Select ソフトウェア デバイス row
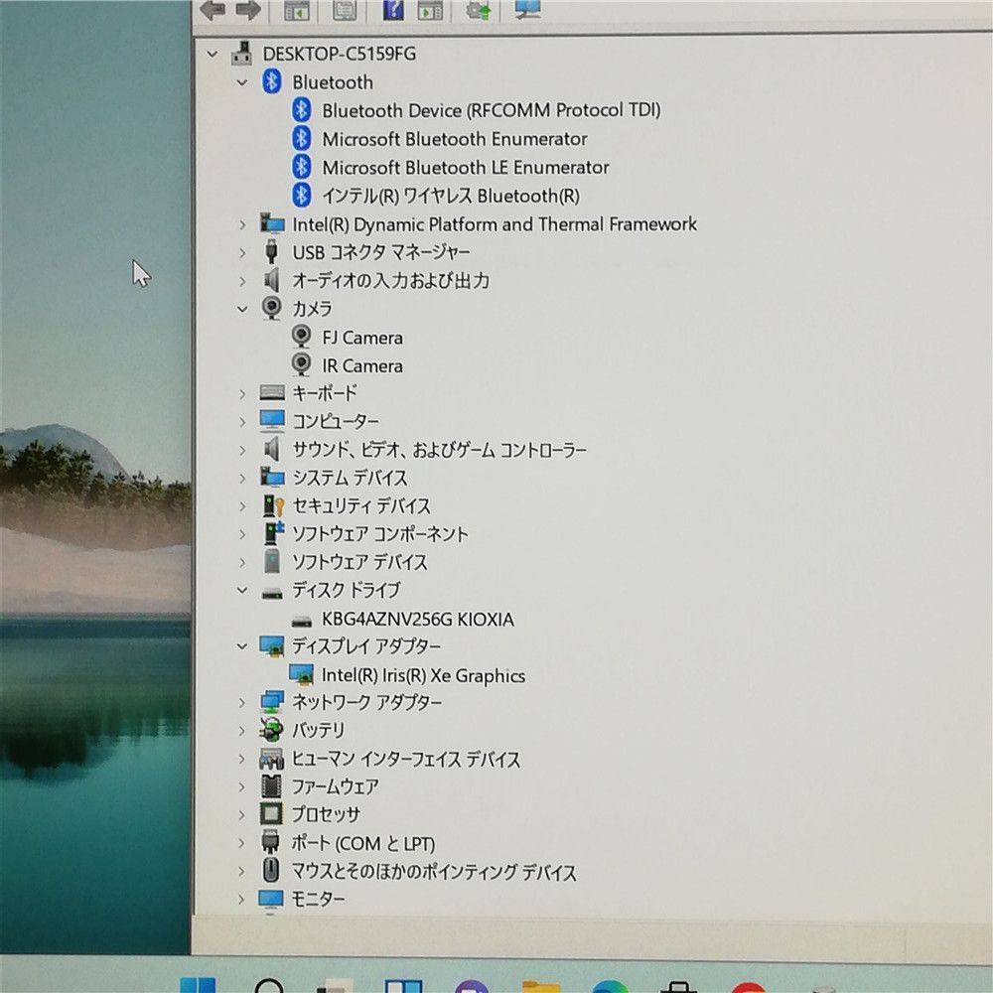 pos(359,562)
